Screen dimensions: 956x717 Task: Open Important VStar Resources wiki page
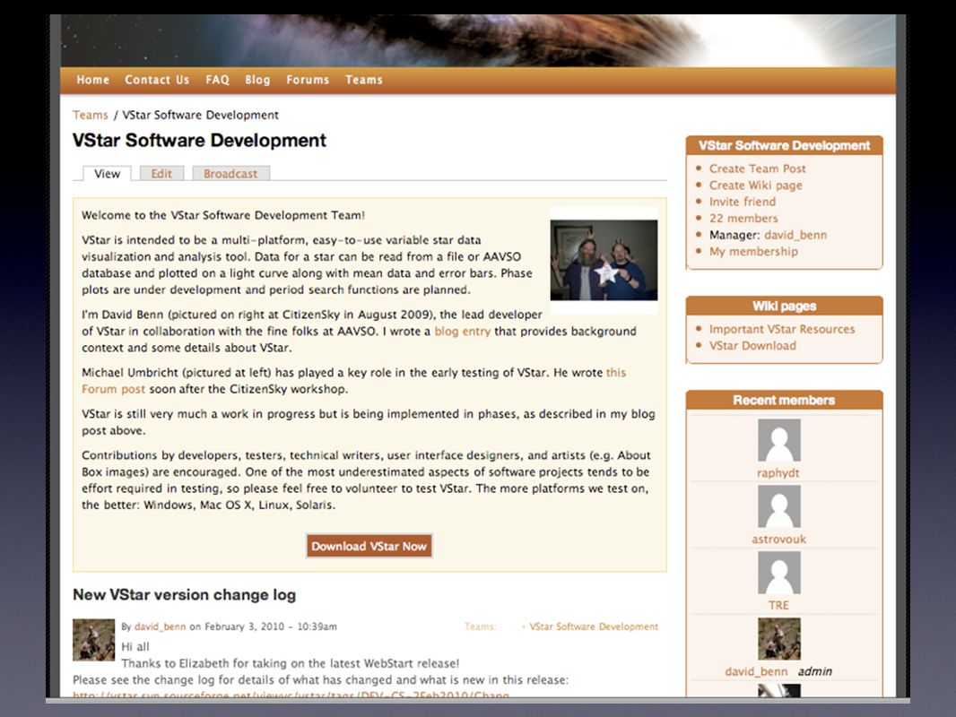pos(782,329)
